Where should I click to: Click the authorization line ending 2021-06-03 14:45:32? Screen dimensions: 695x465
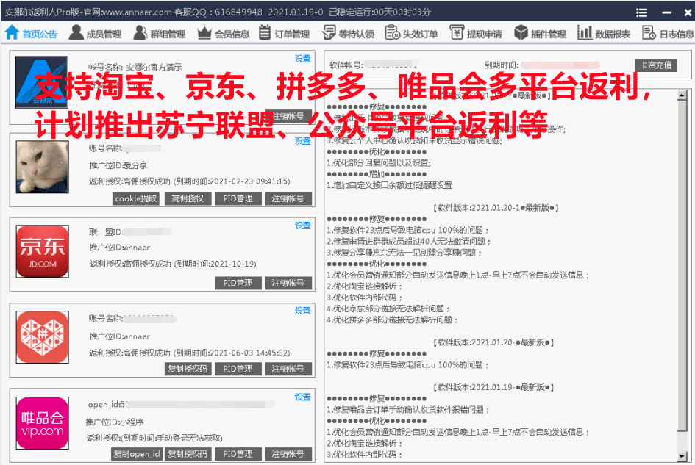190,353
